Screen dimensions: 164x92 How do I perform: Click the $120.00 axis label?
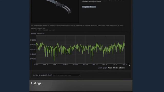click(33, 54)
